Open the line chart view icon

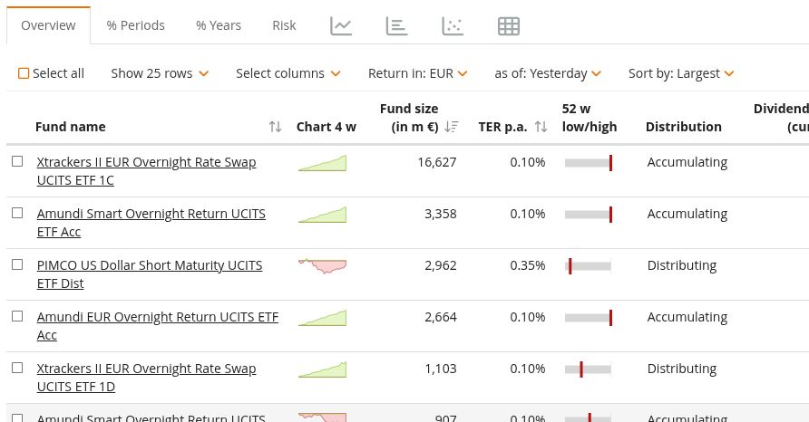pyautogui.click(x=341, y=25)
